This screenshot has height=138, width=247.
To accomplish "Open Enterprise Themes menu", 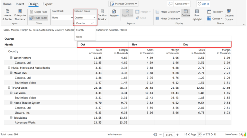I will 20,15.
